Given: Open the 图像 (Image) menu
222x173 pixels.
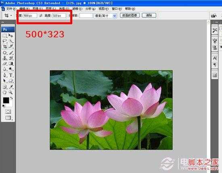Looking at the screenshot, I should [38, 9].
